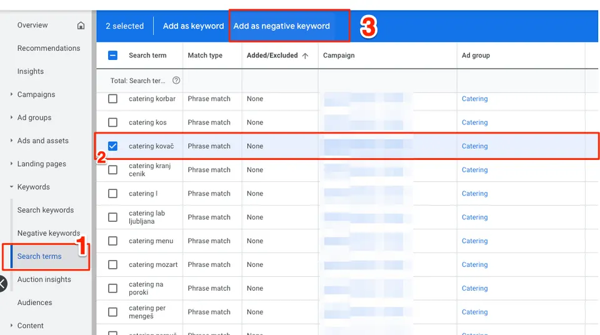Image resolution: width=600 pixels, height=335 pixels.
Task: Check the catering per mengeš checkbox
Action: [112, 312]
